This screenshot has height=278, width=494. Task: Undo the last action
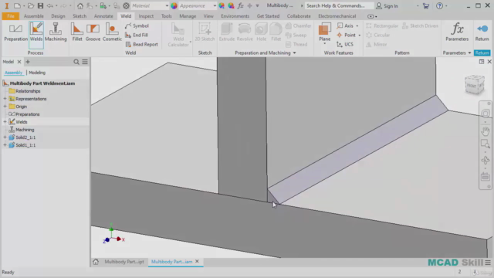(49, 5)
